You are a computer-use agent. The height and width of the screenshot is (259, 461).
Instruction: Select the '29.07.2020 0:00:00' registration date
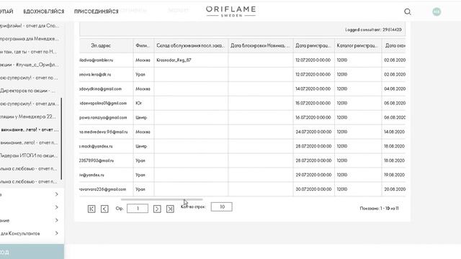click(x=313, y=175)
